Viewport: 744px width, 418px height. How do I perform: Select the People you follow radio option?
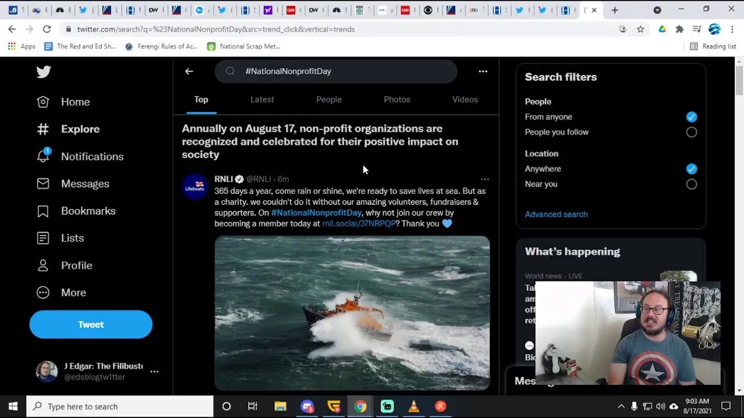tap(691, 132)
